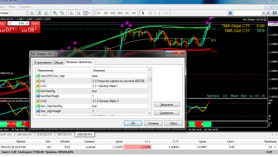Viewport: 278px width, 157px height.
Task: Expand the templates dropdown arrow
Action: pos(89,13)
